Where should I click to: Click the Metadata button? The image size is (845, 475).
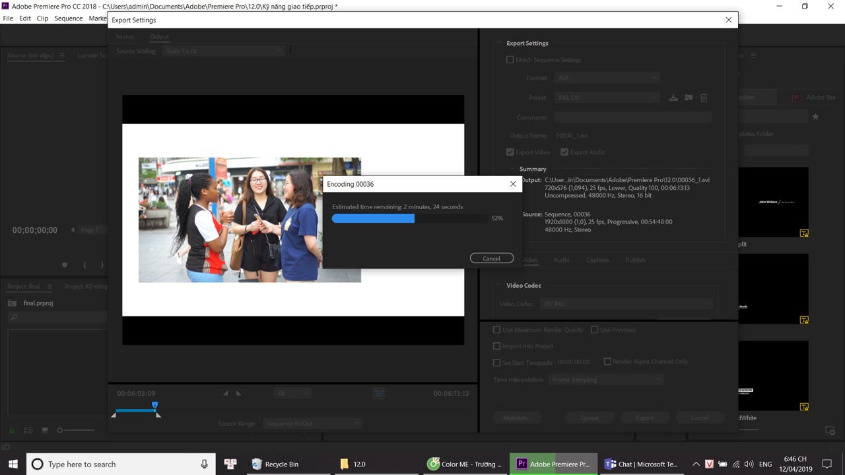point(517,418)
